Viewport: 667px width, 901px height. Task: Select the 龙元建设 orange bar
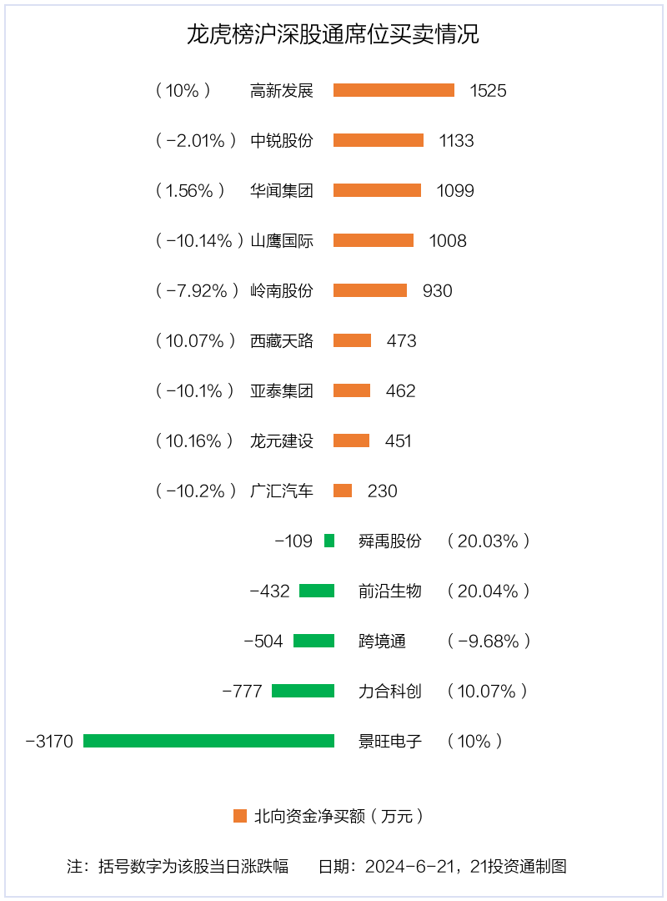pos(351,440)
